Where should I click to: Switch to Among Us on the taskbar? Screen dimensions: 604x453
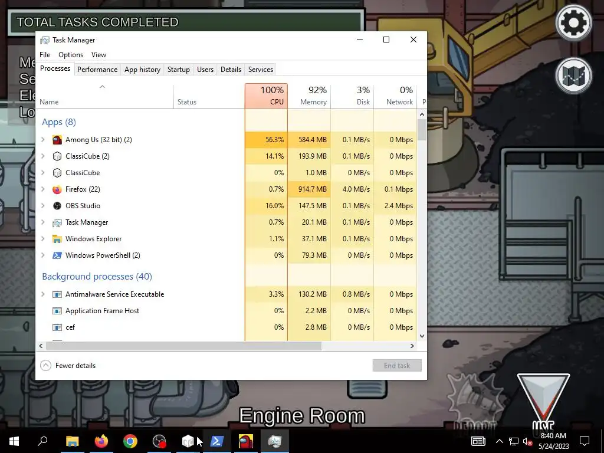click(246, 441)
